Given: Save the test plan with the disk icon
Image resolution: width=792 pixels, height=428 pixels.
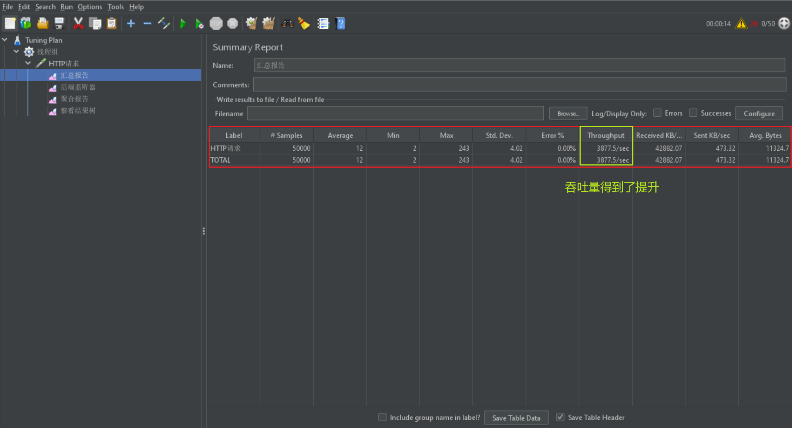Looking at the screenshot, I should coord(59,23).
